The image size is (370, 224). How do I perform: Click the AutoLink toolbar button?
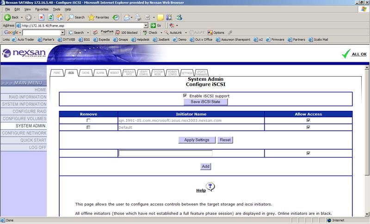173,32
